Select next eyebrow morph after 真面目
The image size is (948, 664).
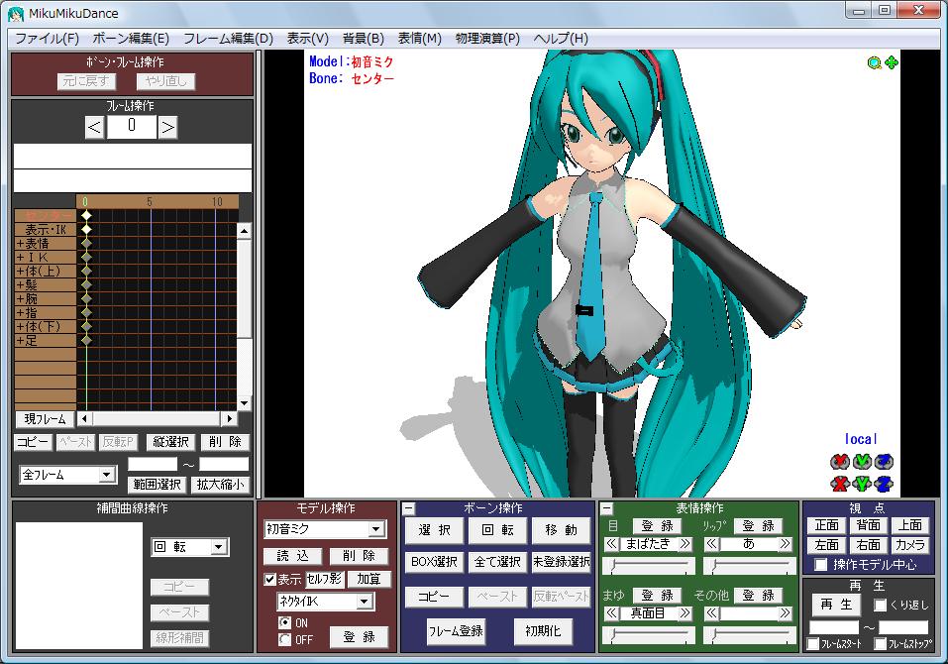(685, 613)
